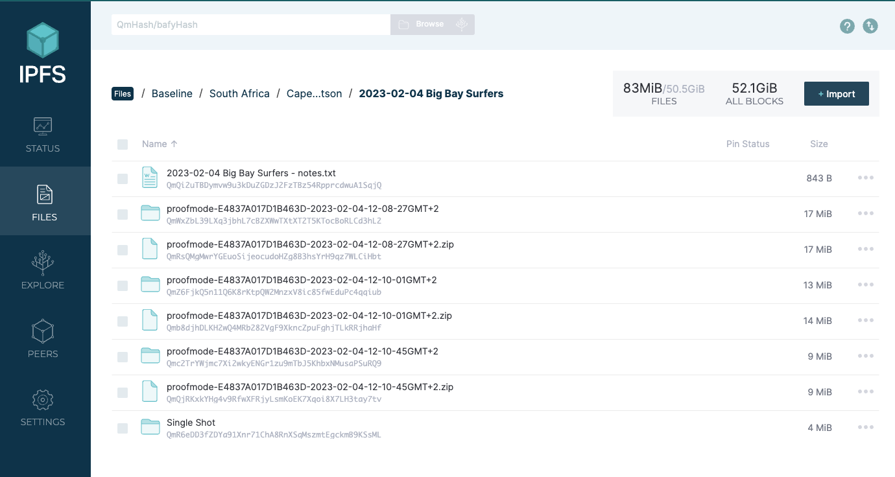Open three-dot menu for Single Shot folder

pos(866,428)
